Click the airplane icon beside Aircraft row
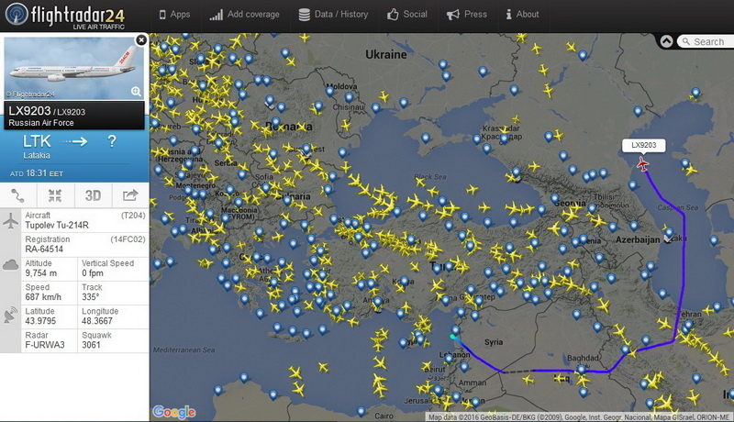This screenshot has width=734, height=422. click(10, 220)
